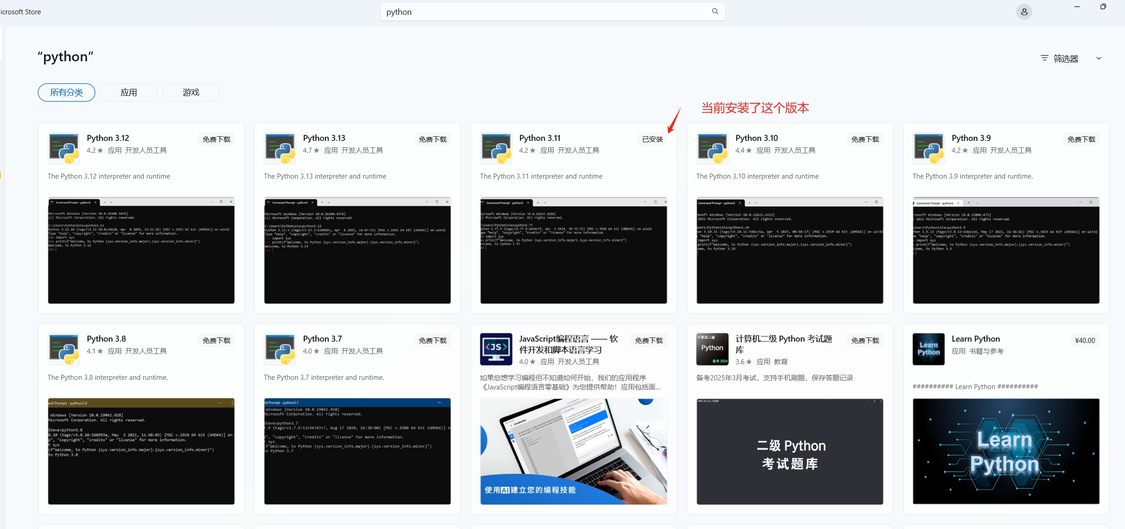
Task: Open the Python 3.10 app icon
Action: click(712, 148)
